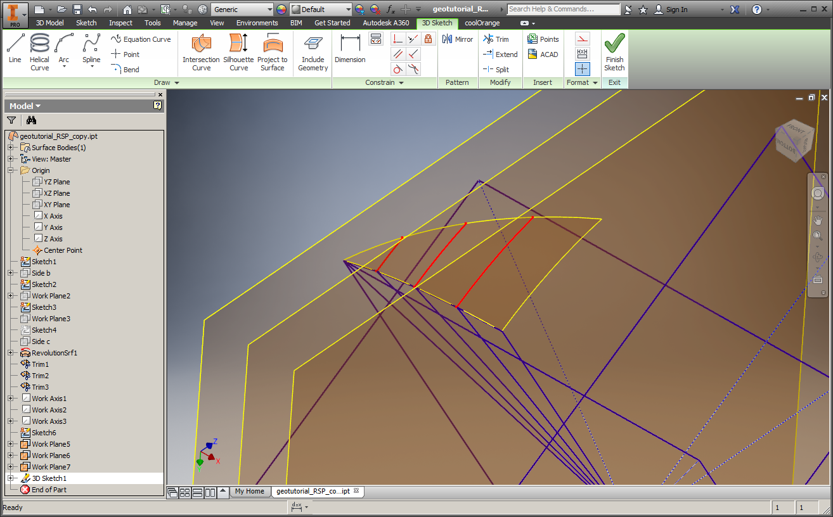The height and width of the screenshot is (517, 833).
Task: Apply the Parallel constraint
Action: 398,54
